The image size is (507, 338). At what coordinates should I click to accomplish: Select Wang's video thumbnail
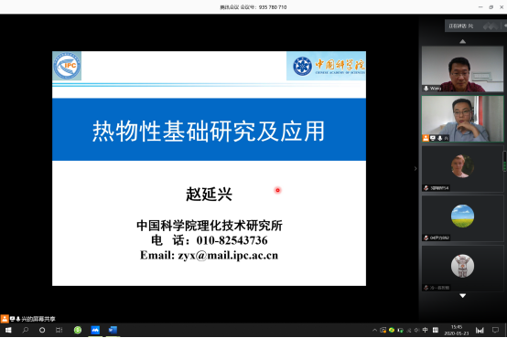(462, 69)
